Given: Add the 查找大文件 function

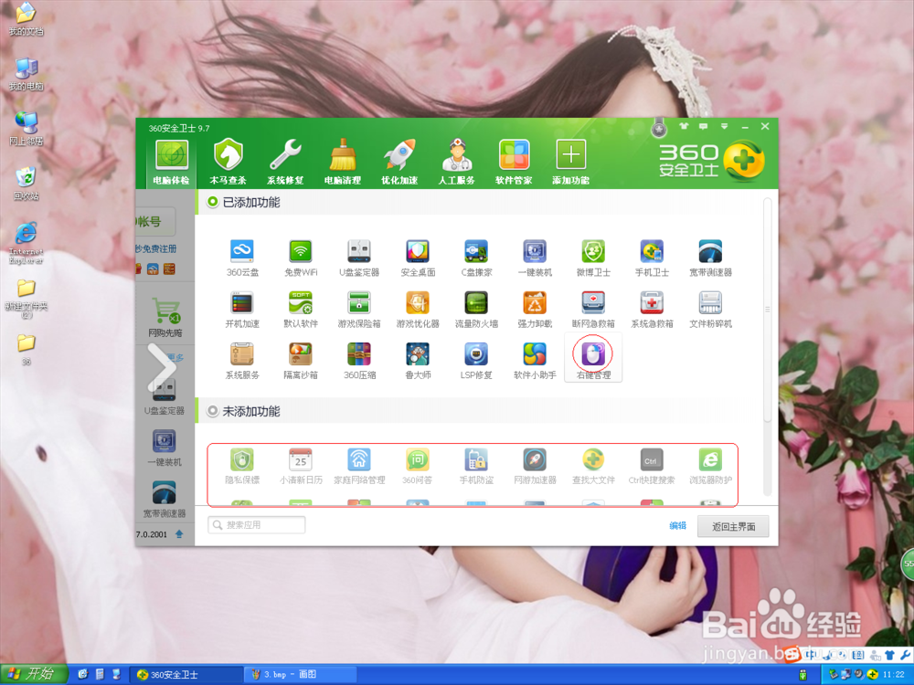Looking at the screenshot, I should click(x=593, y=466).
